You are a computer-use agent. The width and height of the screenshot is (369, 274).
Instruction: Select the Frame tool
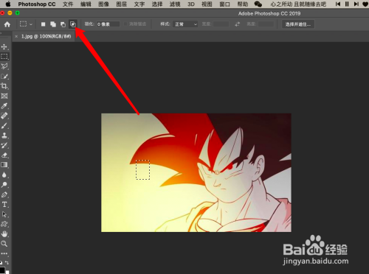tap(4, 96)
